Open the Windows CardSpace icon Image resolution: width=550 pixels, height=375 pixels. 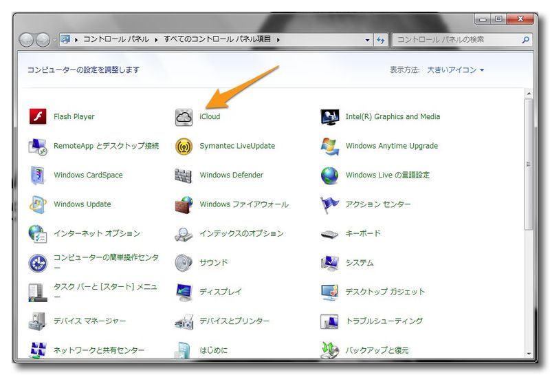(x=38, y=175)
